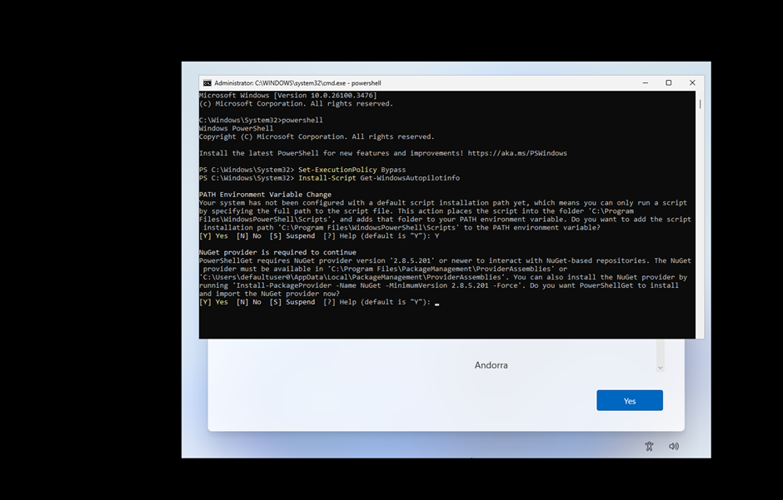Viewport: 783px width, 500px height.
Task: Click at the blinking NuGet prompt cursor
Action: pyautogui.click(x=436, y=303)
